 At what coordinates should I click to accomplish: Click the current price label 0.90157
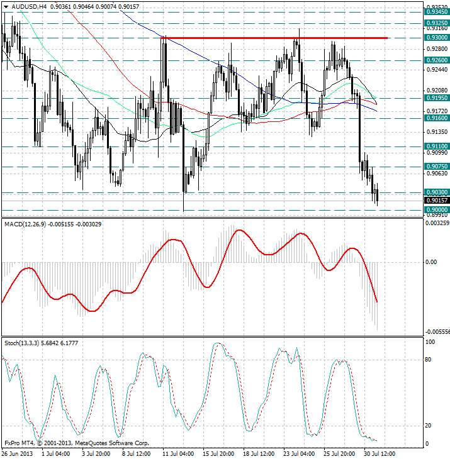coord(437,200)
